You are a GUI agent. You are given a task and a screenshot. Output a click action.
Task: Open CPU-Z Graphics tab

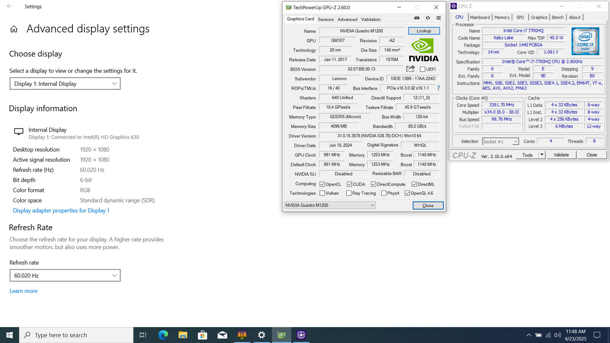pyautogui.click(x=539, y=18)
